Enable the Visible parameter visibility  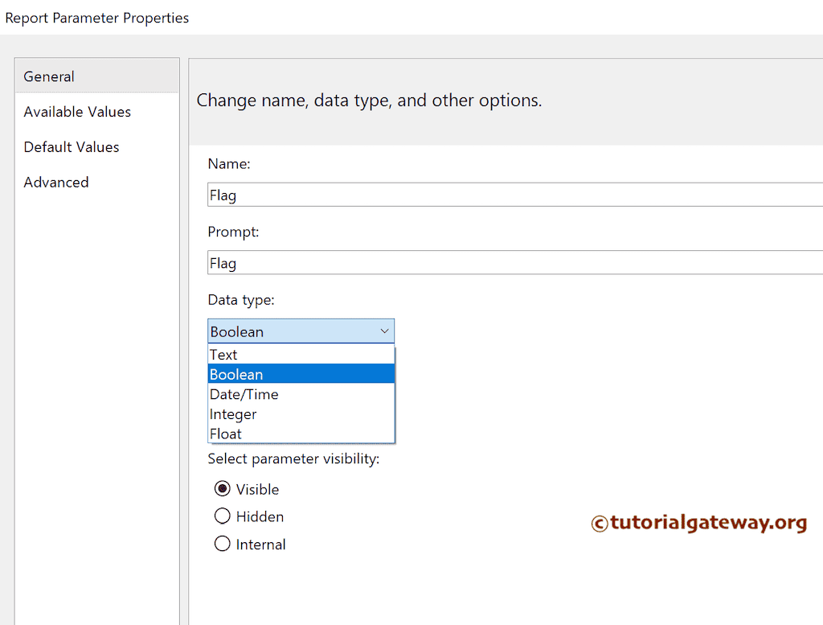coord(223,488)
